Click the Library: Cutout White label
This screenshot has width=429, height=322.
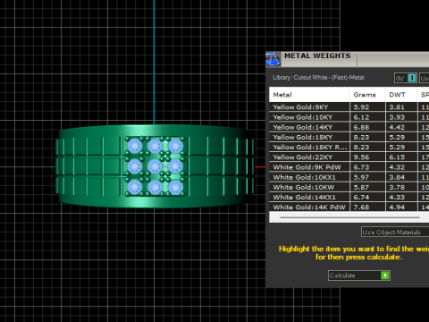(318, 78)
